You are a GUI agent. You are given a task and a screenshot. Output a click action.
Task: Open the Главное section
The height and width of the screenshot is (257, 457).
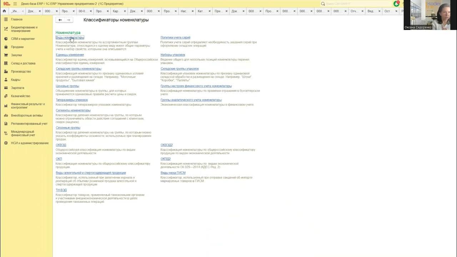pos(17,19)
